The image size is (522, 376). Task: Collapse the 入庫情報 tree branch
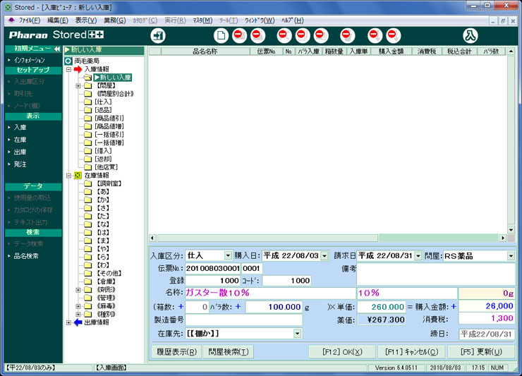[68, 69]
